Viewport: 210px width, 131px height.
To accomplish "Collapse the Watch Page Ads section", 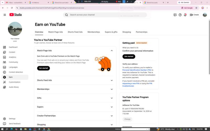I will pyautogui.click(x=112, y=51).
